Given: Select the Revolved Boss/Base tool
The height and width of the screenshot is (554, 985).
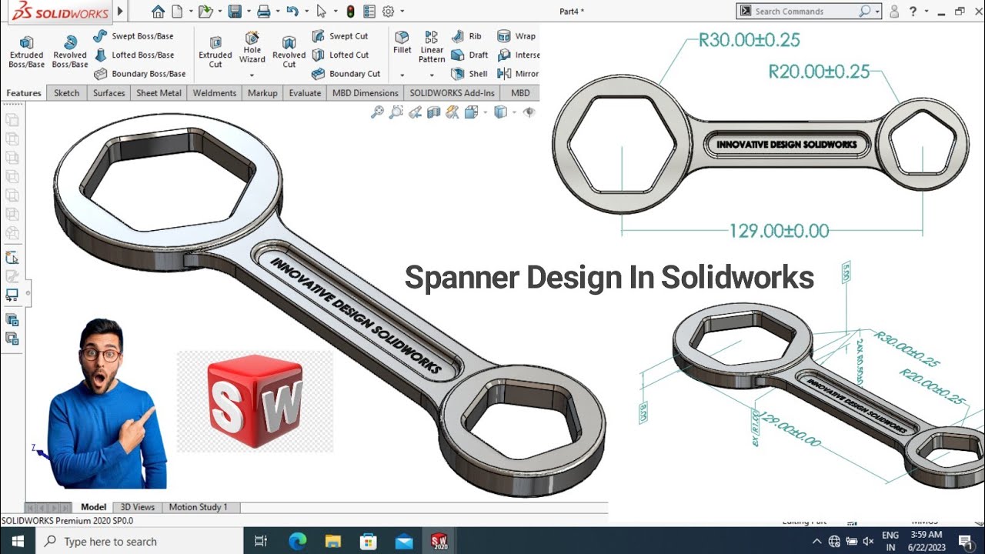Looking at the screenshot, I should 70,52.
